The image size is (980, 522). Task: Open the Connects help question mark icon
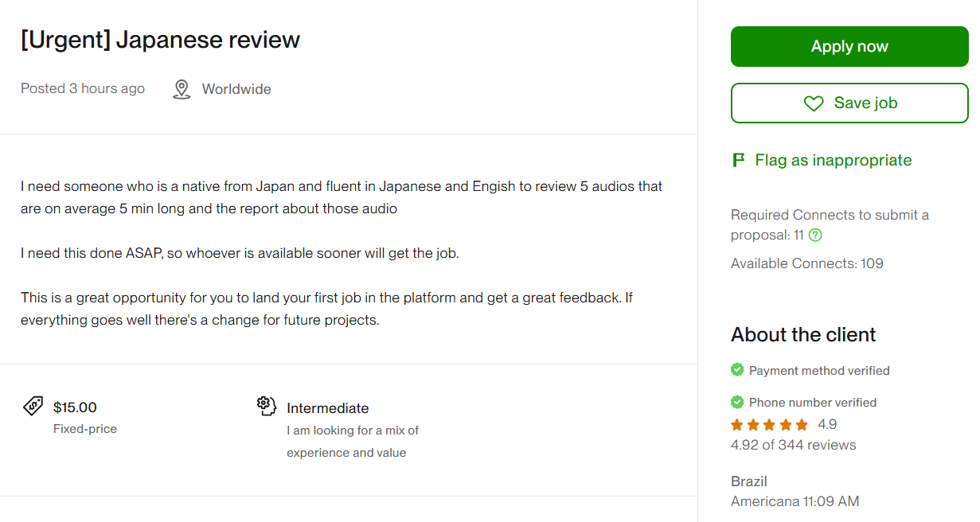[815, 236]
